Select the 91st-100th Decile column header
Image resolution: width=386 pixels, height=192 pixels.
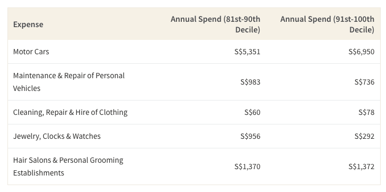(x=327, y=24)
